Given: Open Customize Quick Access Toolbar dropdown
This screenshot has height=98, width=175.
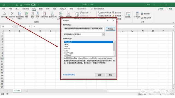Looking at the screenshot, I should click(38, 5).
